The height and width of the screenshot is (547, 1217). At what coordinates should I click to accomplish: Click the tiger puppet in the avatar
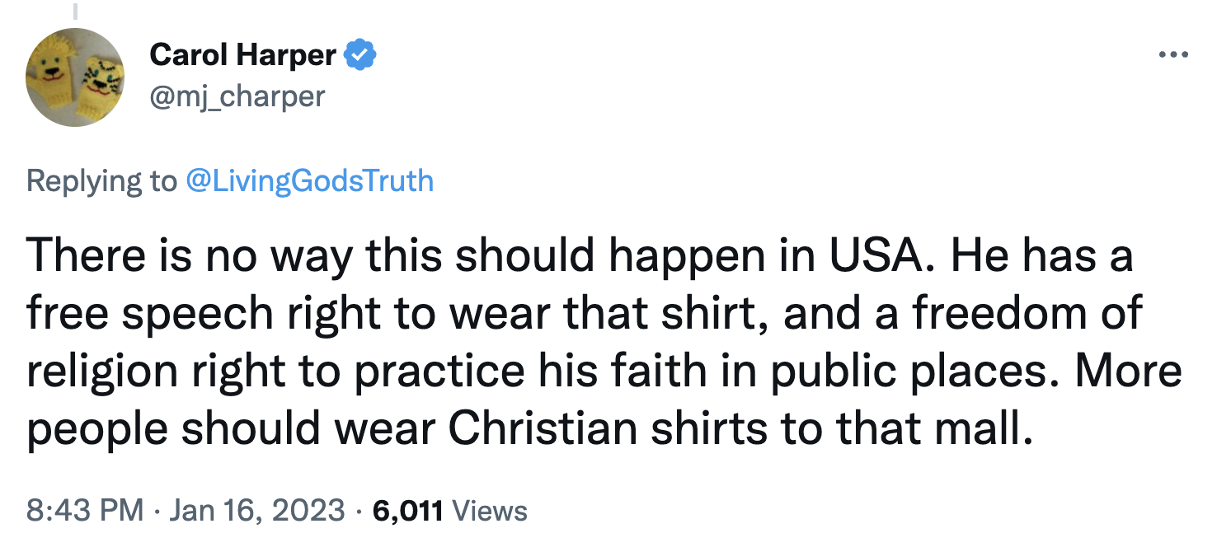coord(101,82)
